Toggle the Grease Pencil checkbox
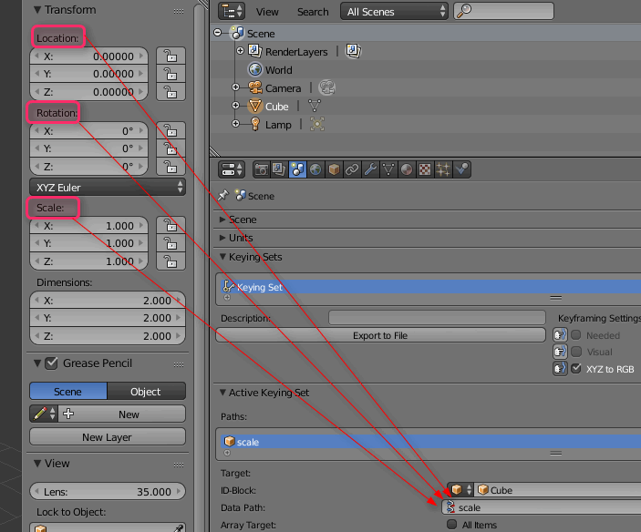Viewport: 641px width, 532px height. [51, 363]
